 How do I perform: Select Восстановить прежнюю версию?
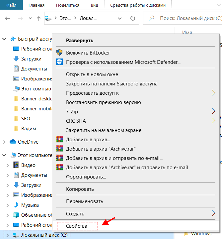tap(135, 102)
